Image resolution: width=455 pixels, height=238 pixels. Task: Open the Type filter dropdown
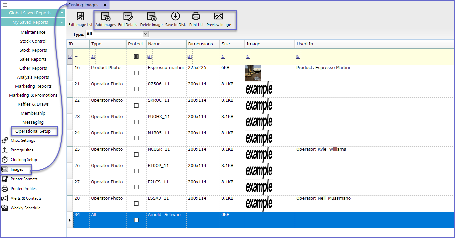coord(145,34)
